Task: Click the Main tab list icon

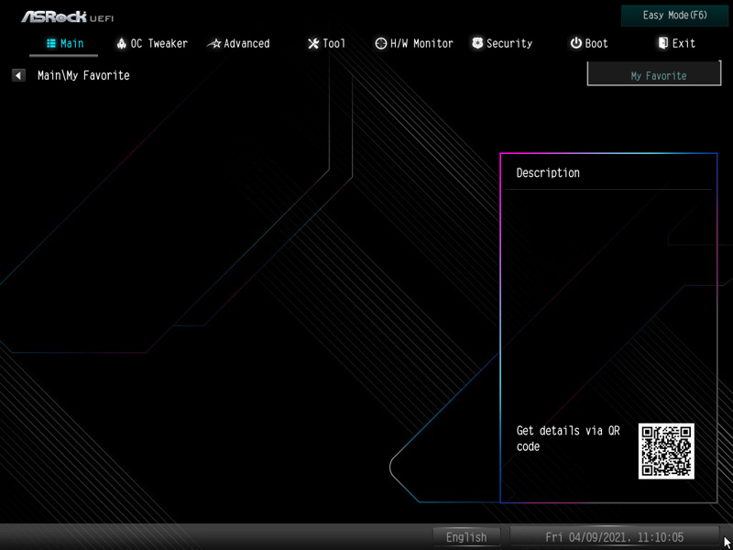Action: click(x=51, y=43)
